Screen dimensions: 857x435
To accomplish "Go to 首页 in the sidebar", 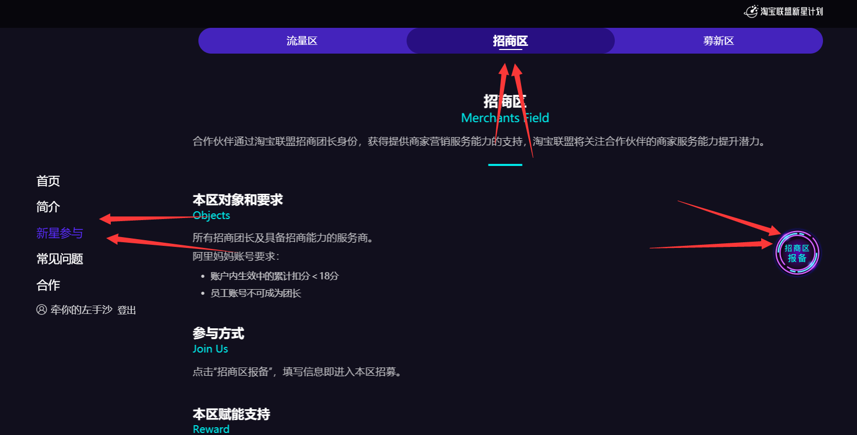I will pos(48,181).
